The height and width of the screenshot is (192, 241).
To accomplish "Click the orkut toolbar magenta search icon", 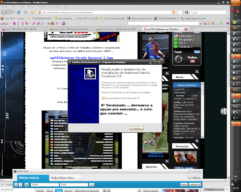I will click(205, 23).
